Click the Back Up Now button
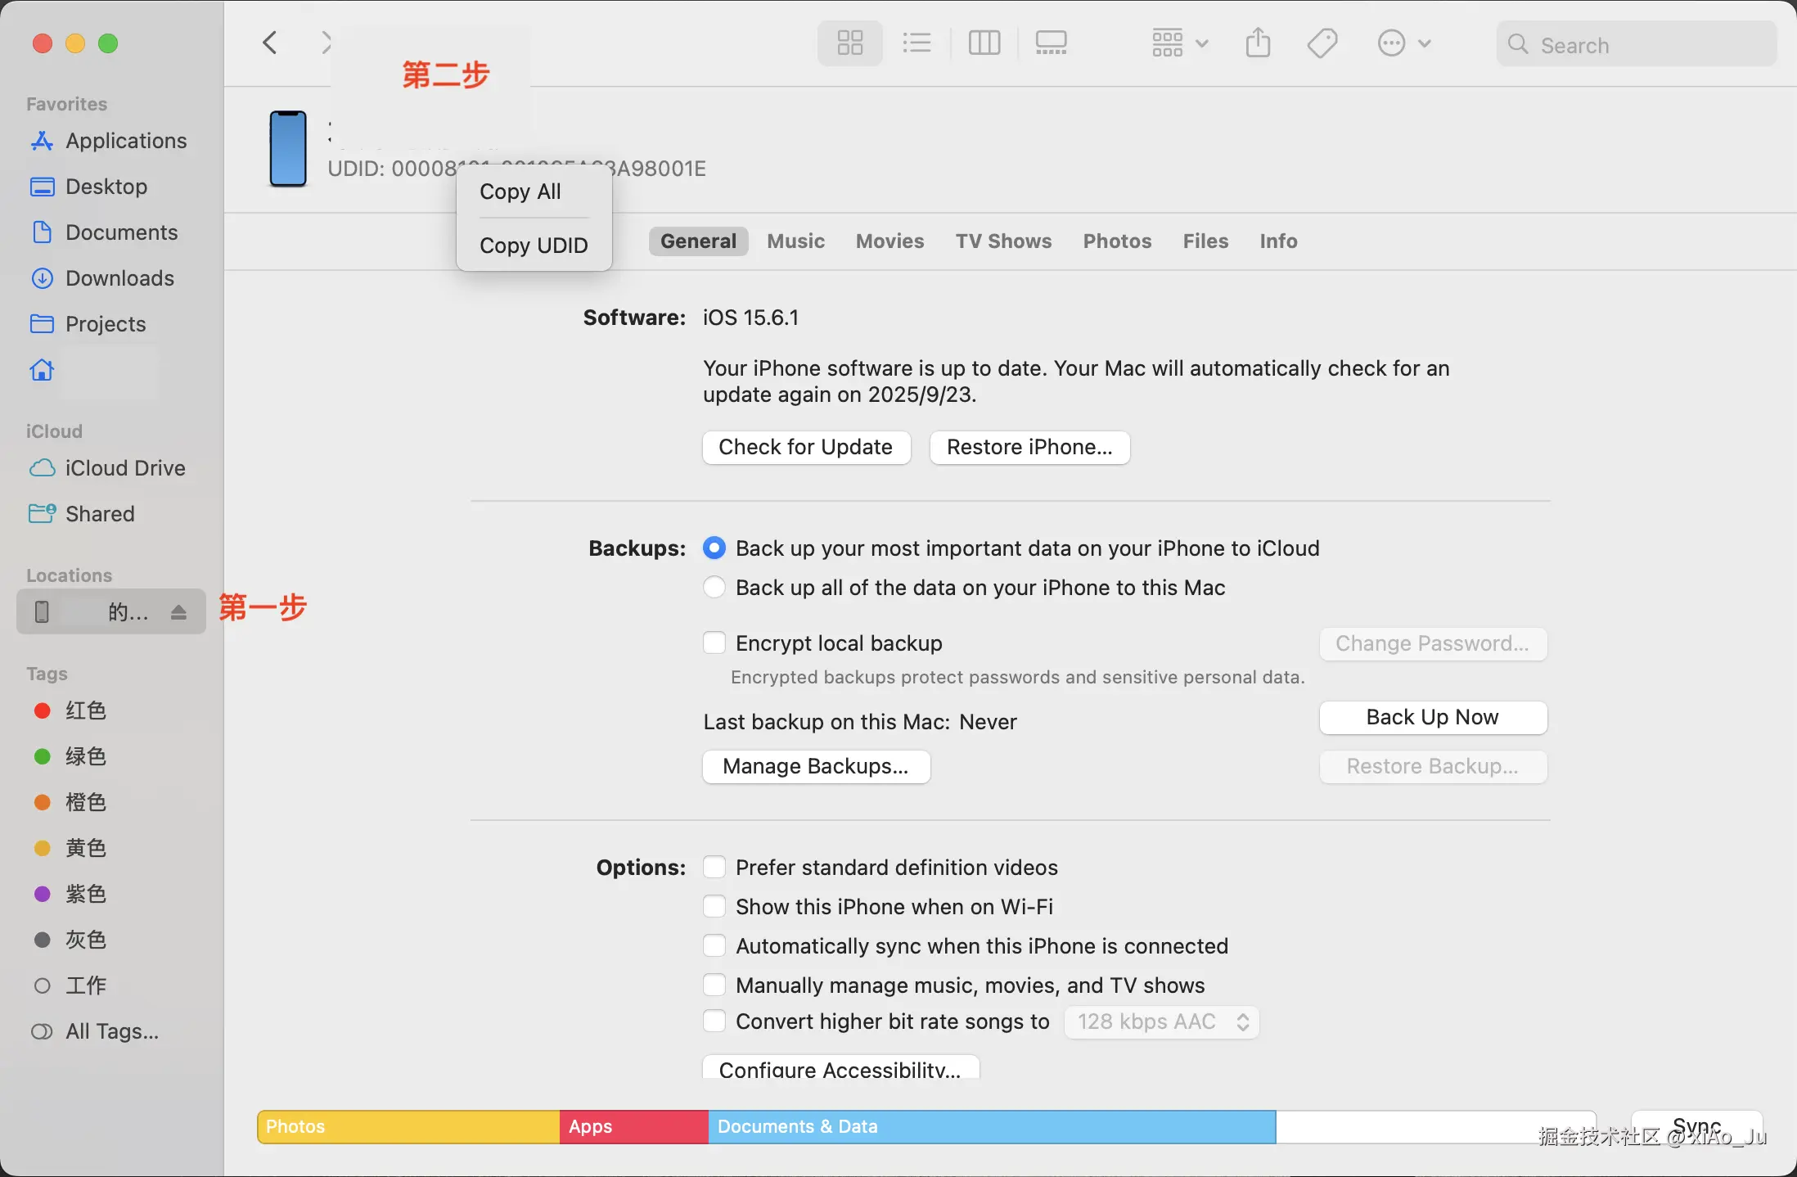 coord(1432,718)
